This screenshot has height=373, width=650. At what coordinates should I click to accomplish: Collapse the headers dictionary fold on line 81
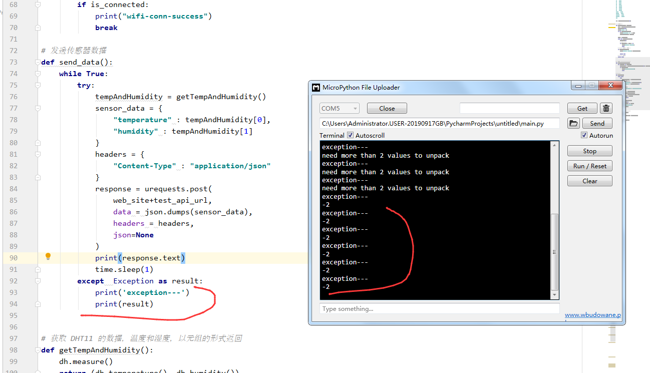(37, 154)
